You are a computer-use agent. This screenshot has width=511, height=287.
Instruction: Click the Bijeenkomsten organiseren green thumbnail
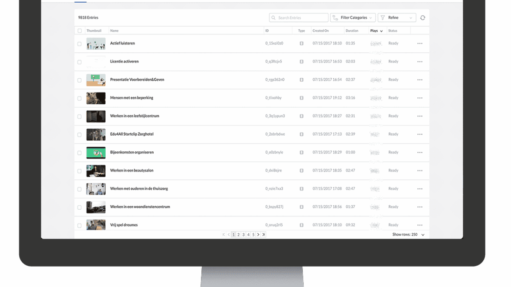point(96,153)
